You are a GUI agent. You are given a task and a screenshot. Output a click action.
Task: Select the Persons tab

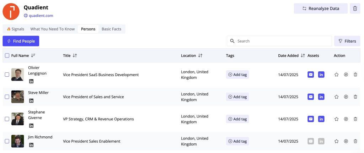[88, 29]
